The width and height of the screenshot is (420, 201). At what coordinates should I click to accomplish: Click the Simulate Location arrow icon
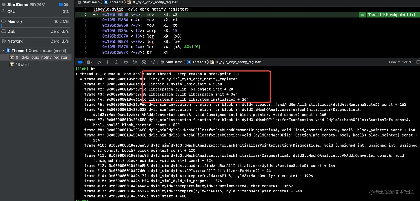(153, 62)
